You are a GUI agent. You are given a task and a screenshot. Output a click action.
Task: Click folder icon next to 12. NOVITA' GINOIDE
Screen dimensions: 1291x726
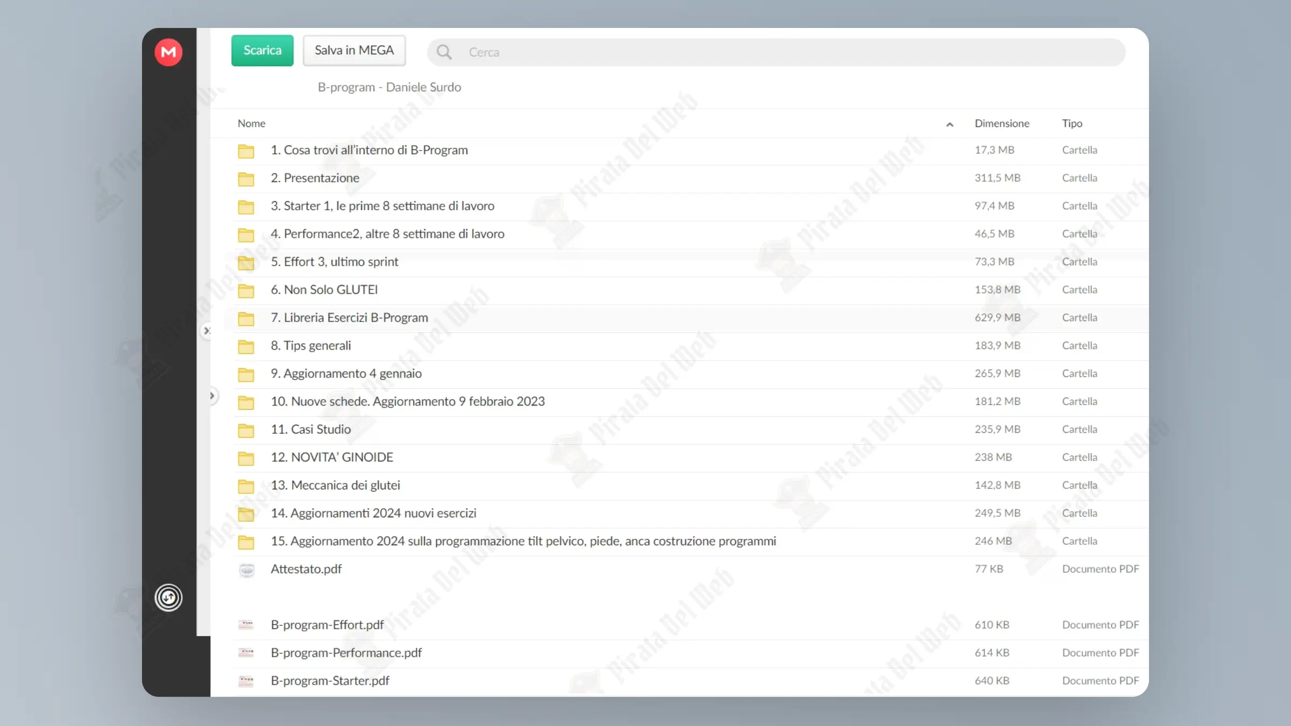(x=246, y=459)
